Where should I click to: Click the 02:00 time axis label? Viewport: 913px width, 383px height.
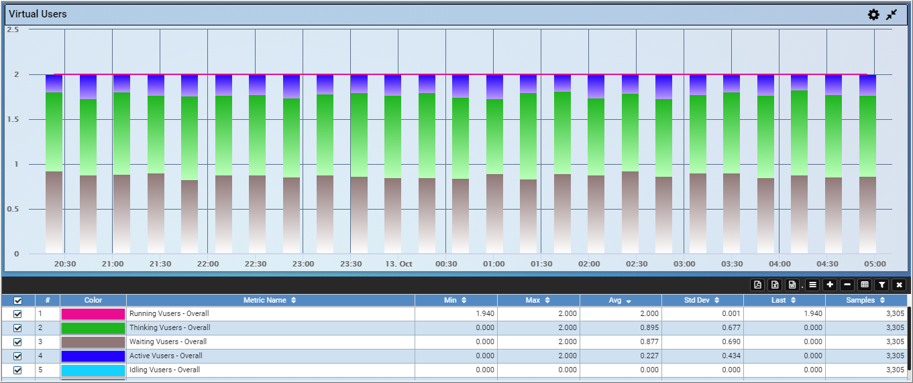click(x=589, y=264)
